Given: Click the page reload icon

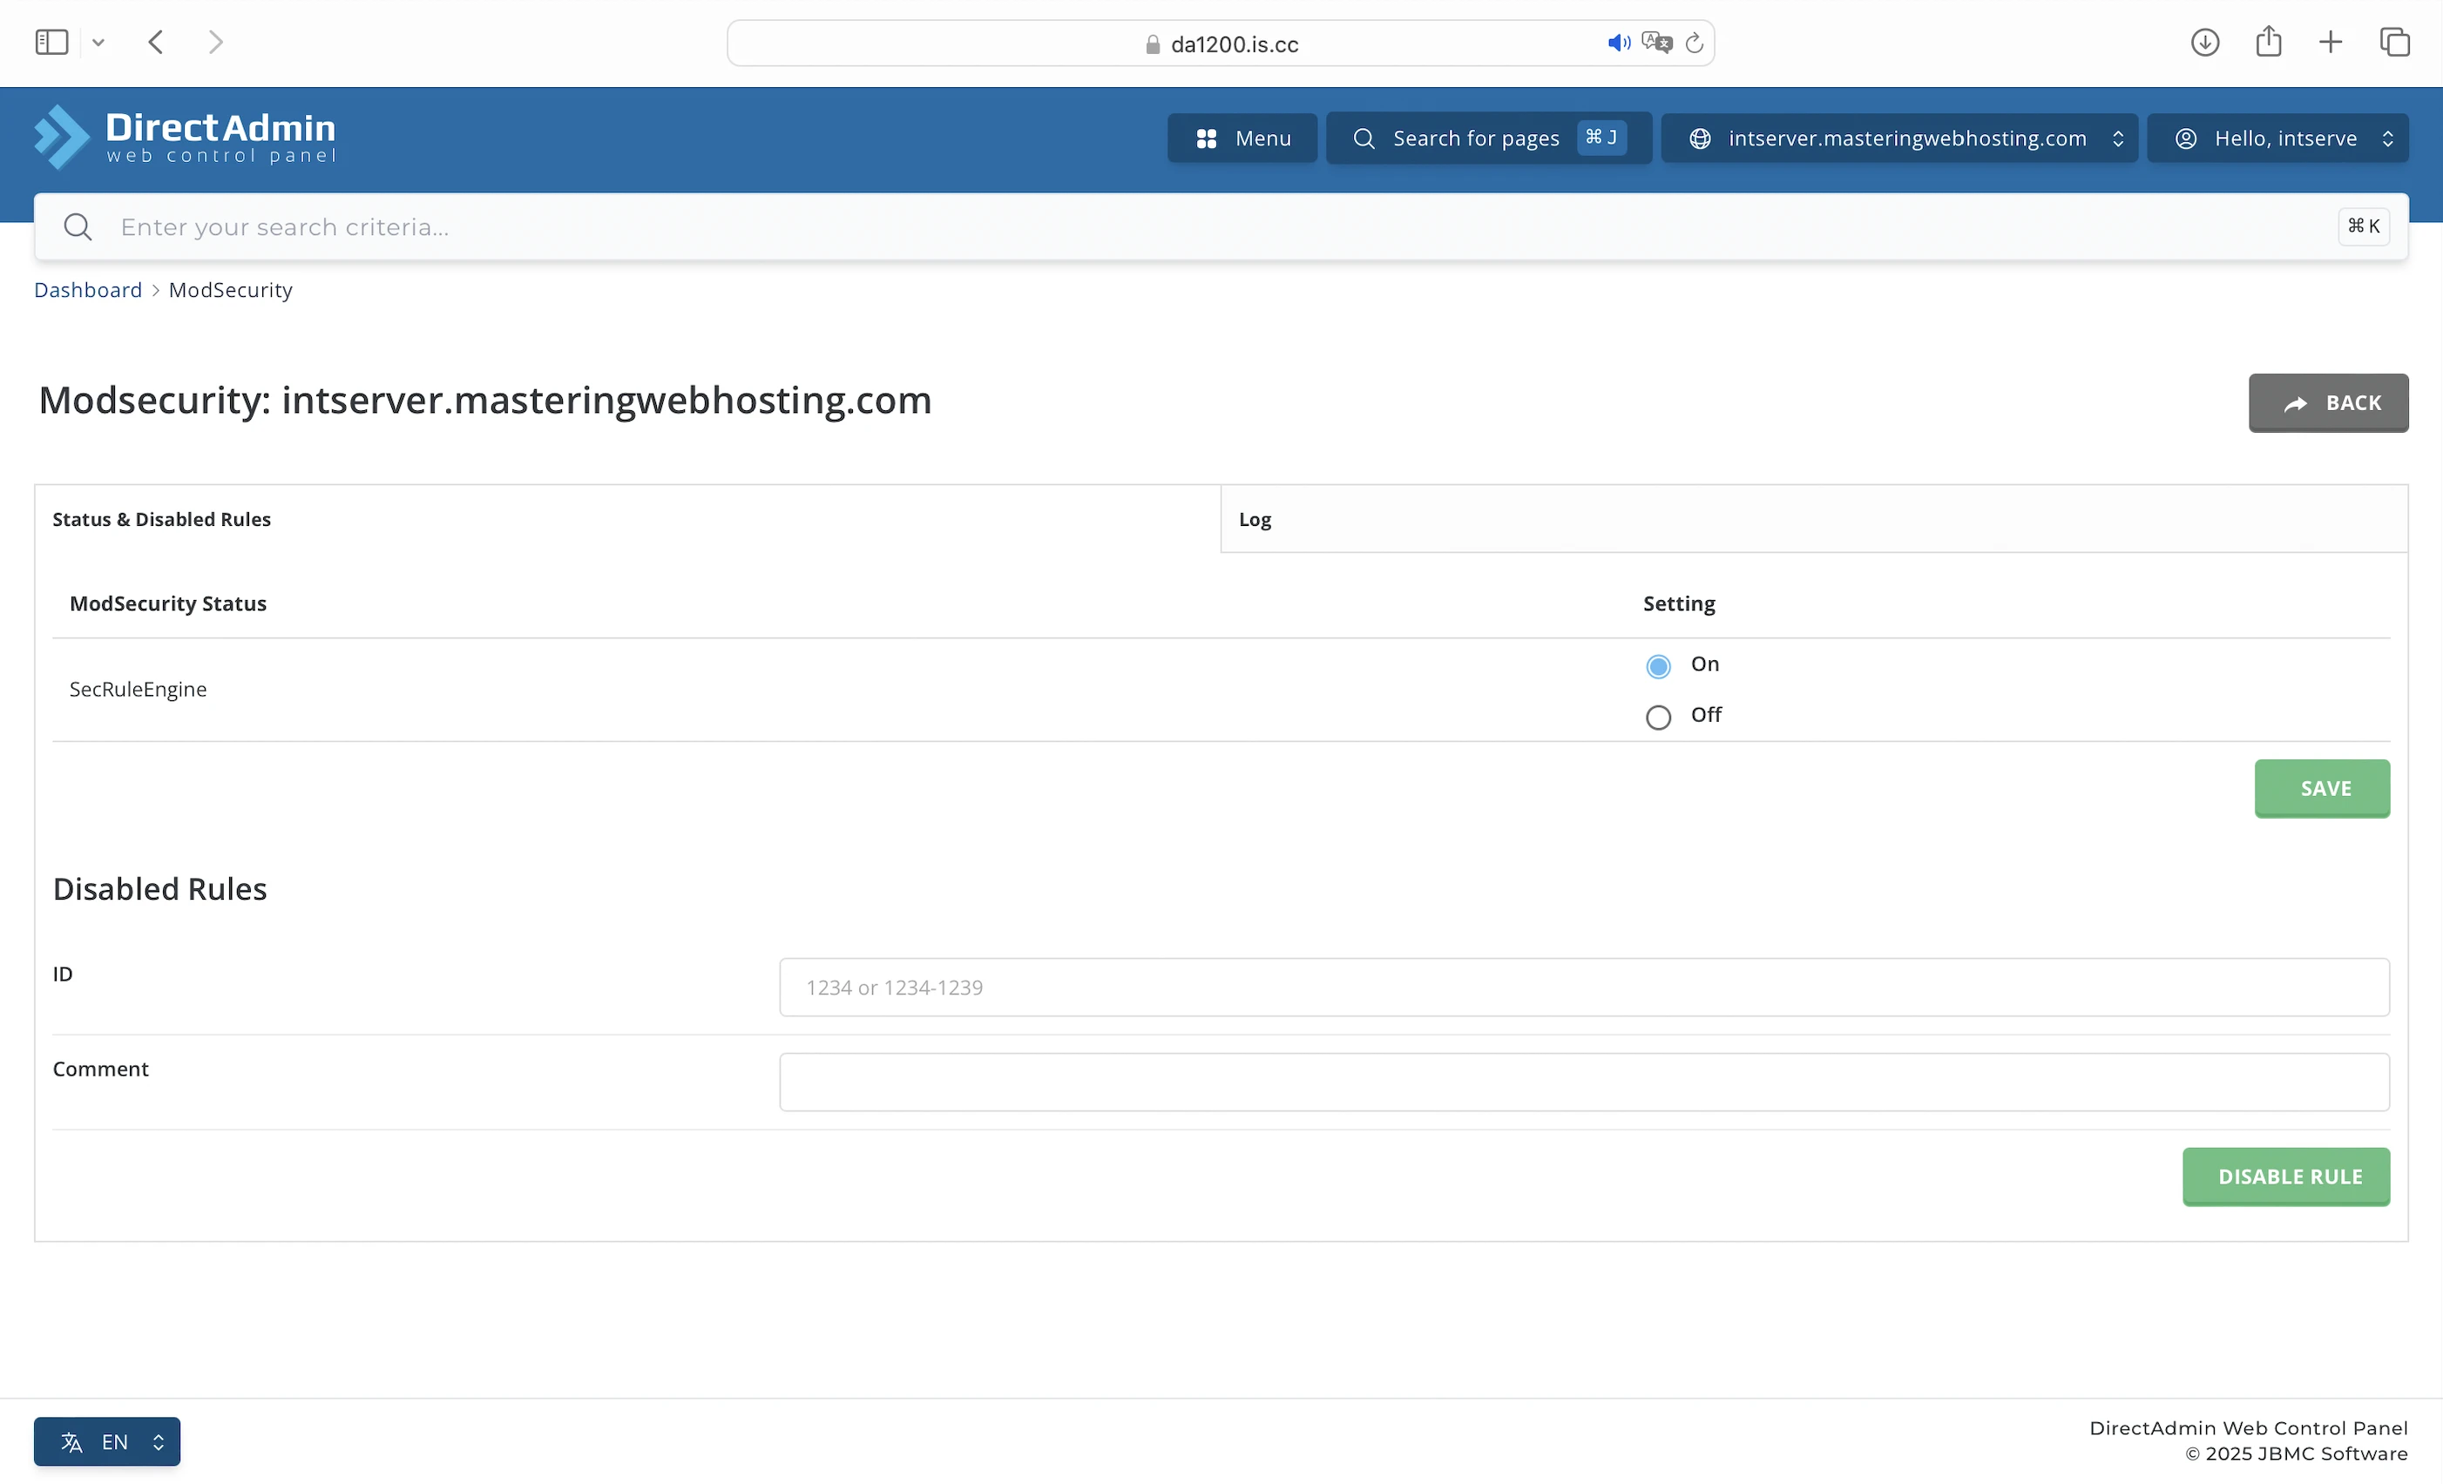Looking at the screenshot, I should coord(1695,44).
